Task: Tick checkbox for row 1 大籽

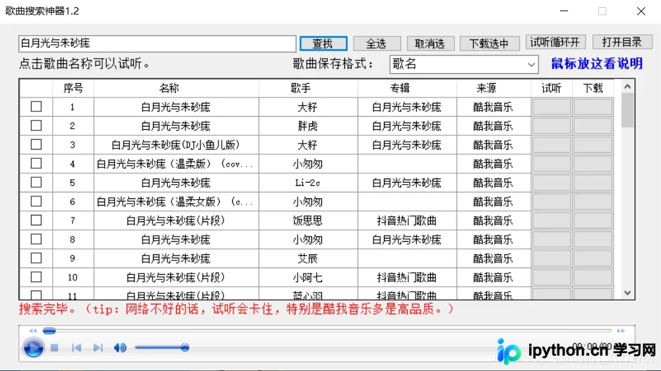Action: pyautogui.click(x=36, y=107)
